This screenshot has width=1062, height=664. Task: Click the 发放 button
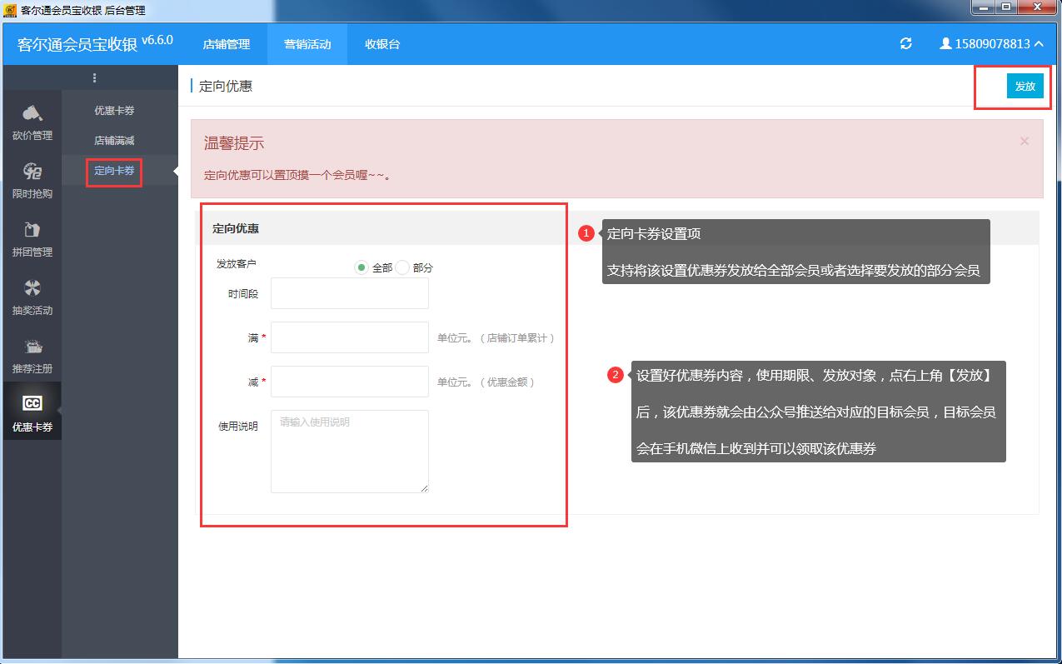tap(1025, 86)
